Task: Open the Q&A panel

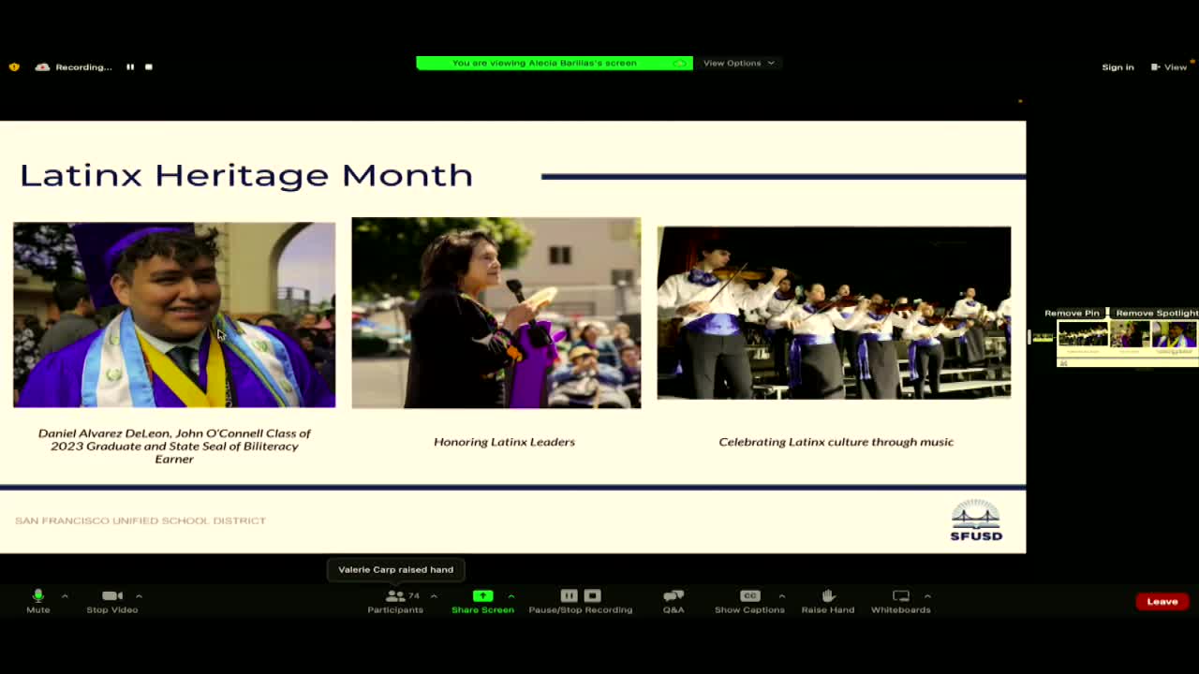Action: 673,602
